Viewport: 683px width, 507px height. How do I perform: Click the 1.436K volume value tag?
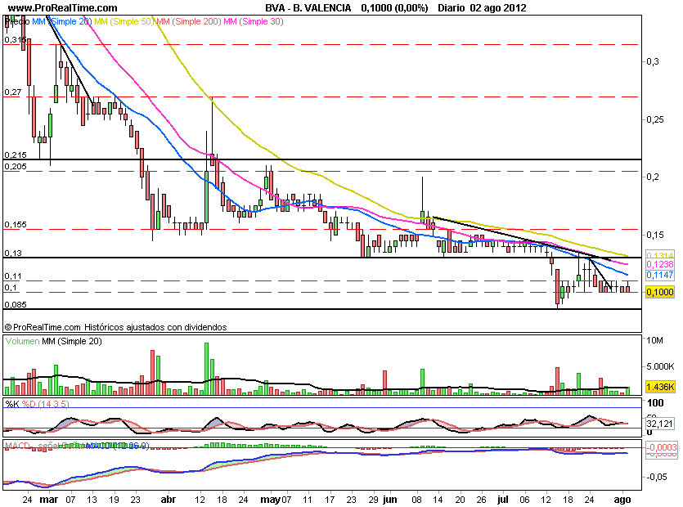pyautogui.click(x=659, y=386)
